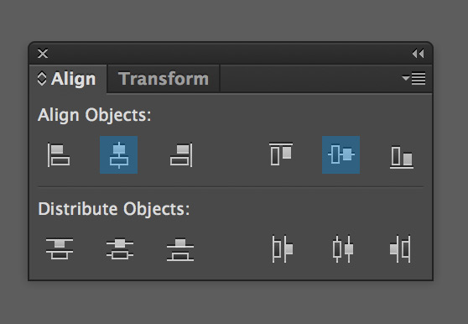Image resolution: width=468 pixels, height=324 pixels.
Task: Click the Horizontal Distribute Left icon
Action: click(x=283, y=249)
